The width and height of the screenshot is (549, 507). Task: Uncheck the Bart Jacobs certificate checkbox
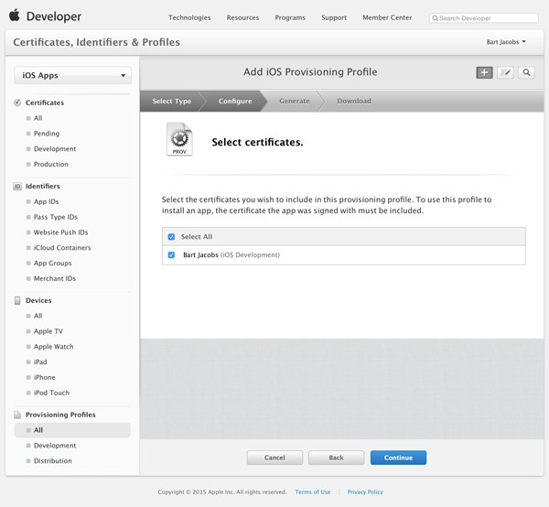(171, 255)
